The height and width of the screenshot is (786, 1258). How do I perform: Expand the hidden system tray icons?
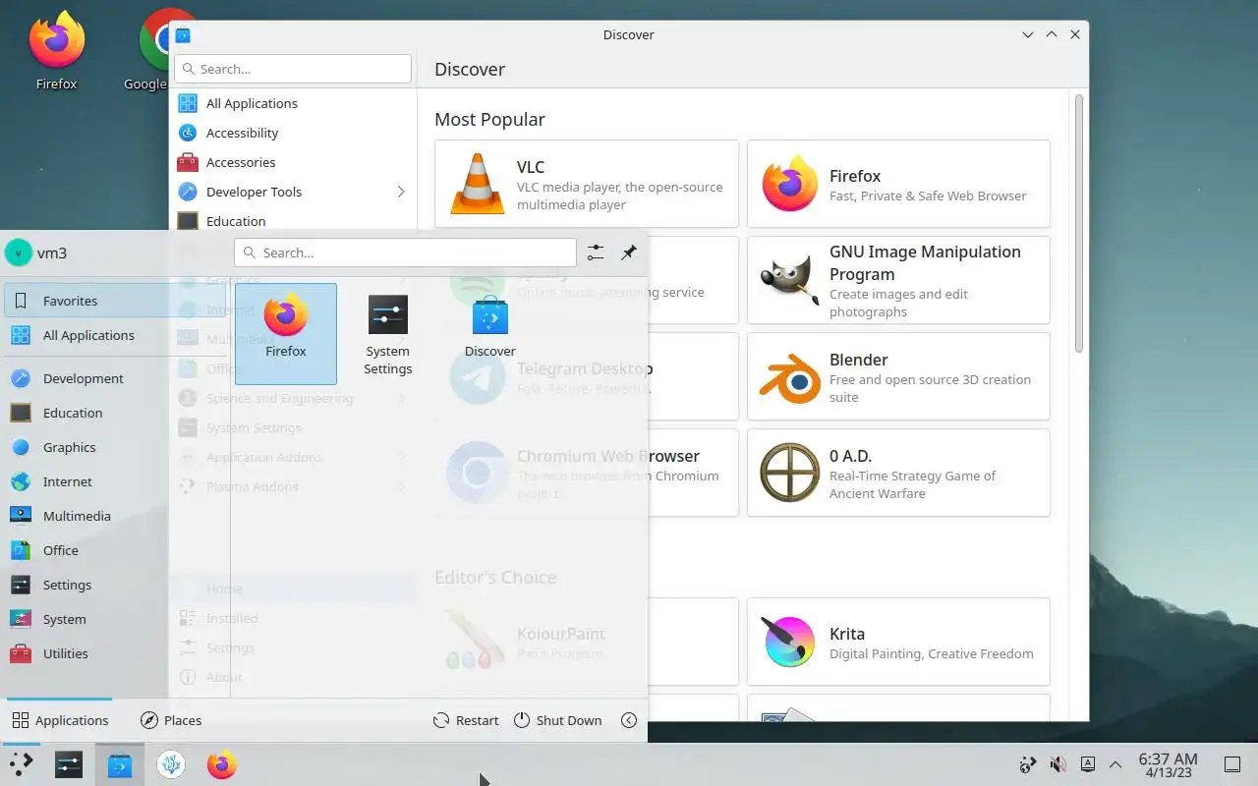[x=1115, y=764]
